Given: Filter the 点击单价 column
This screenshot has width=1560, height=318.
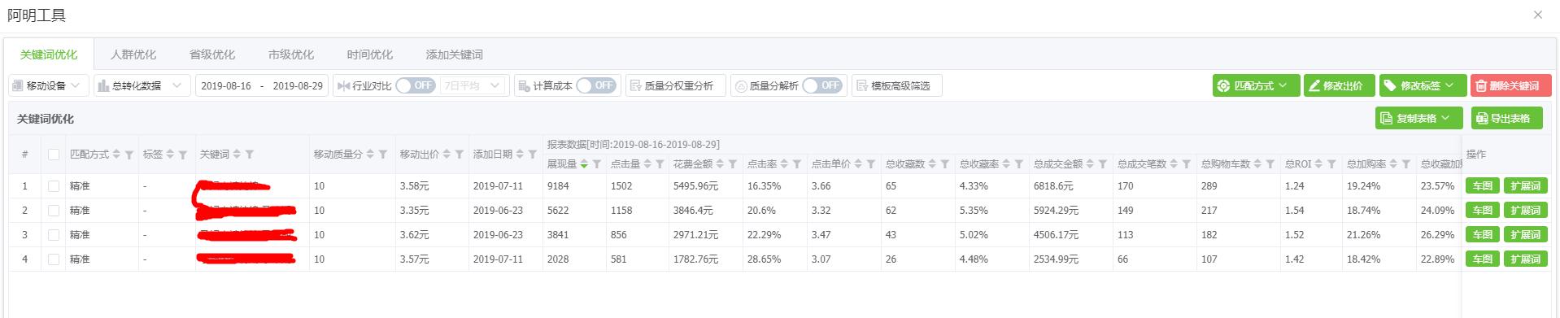Looking at the screenshot, I should click(871, 164).
